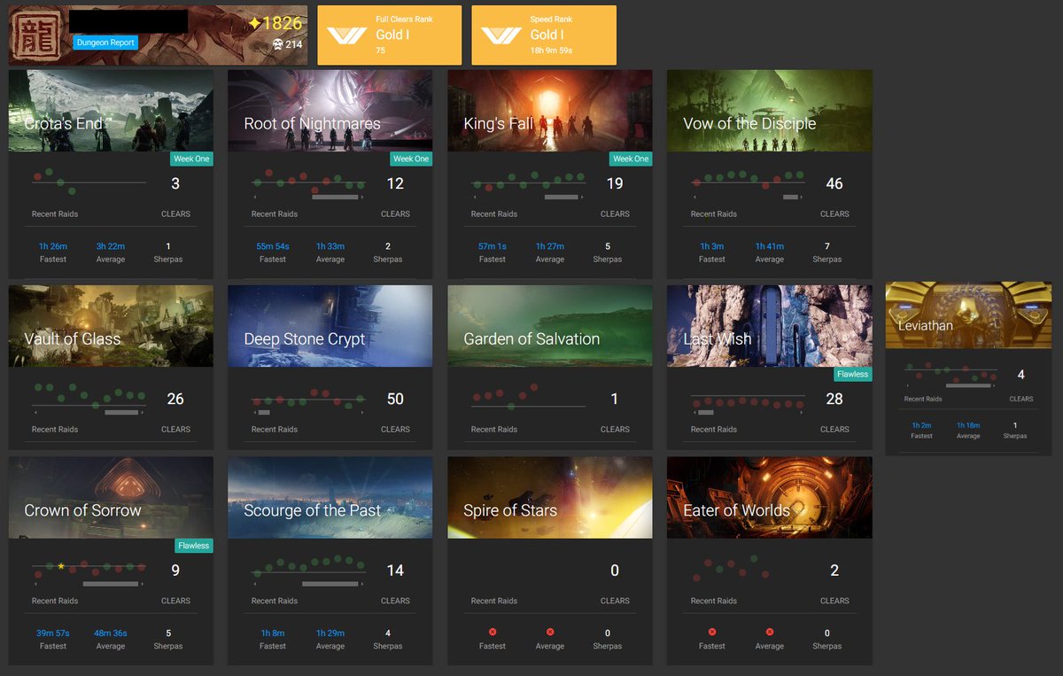Click the Speed Rank Gold I badge
Screen dimensions: 1063x676
click(x=544, y=35)
